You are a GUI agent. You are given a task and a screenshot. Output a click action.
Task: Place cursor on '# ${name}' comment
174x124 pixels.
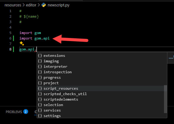[29, 16]
